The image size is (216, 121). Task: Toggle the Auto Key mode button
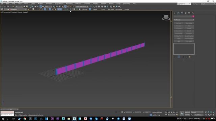[x=187, y=112]
